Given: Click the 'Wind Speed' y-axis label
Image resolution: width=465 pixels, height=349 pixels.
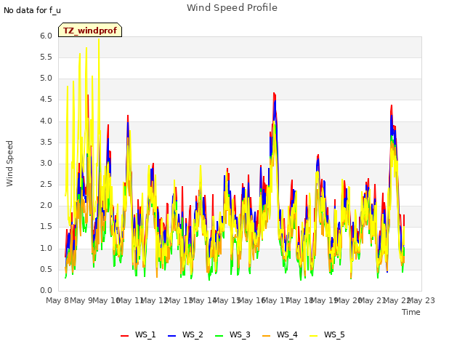Looking at the screenshot, I should (9, 164).
